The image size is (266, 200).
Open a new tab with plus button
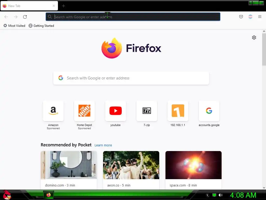(63, 6)
